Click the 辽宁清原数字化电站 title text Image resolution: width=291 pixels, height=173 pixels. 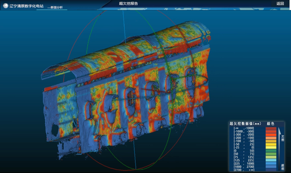pos(26,6)
